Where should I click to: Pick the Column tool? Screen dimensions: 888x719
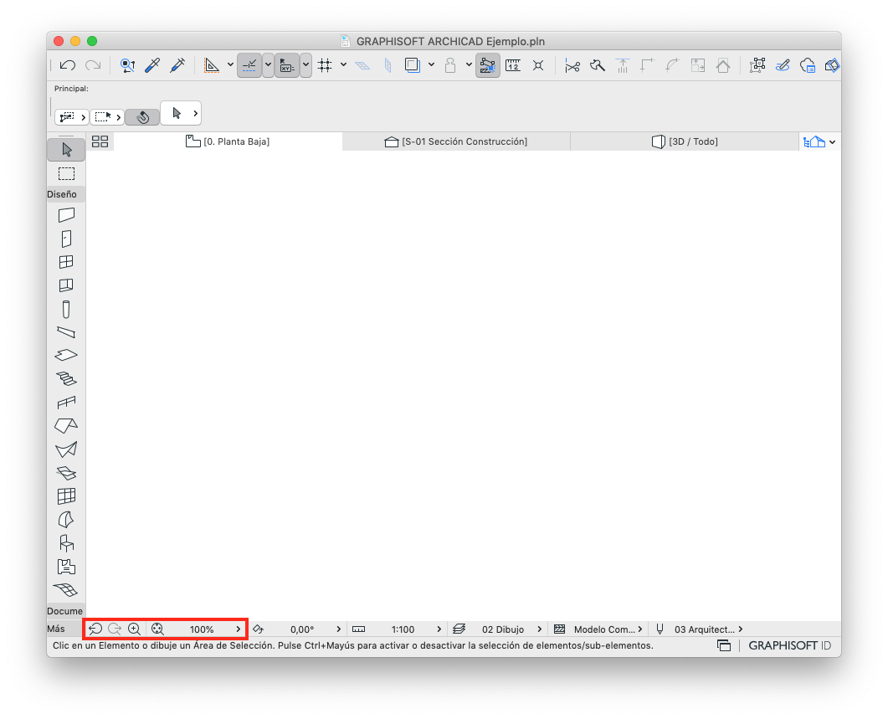[66, 310]
